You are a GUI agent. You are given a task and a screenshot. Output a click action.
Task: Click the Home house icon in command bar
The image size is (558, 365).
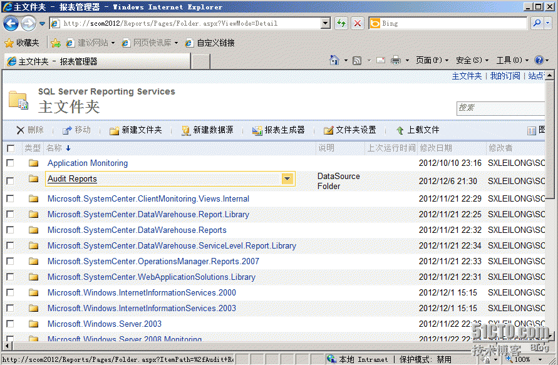[334, 60]
